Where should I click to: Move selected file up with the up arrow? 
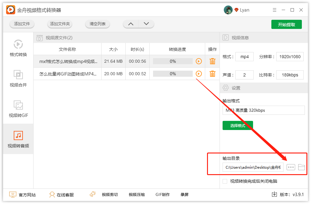(x=131, y=24)
